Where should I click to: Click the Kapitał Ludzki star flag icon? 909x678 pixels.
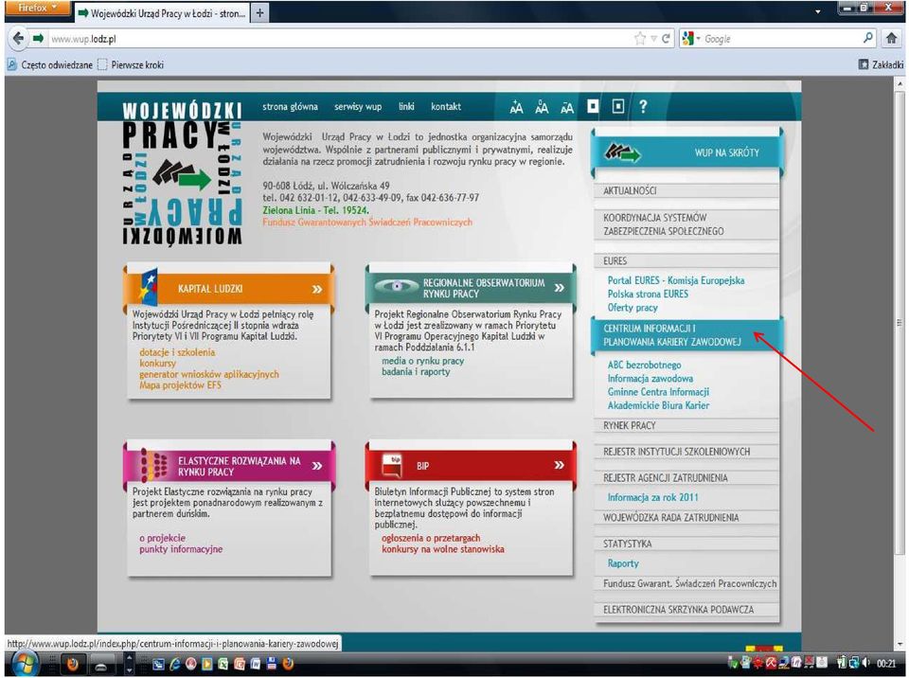pyautogui.click(x=149, y=287)
